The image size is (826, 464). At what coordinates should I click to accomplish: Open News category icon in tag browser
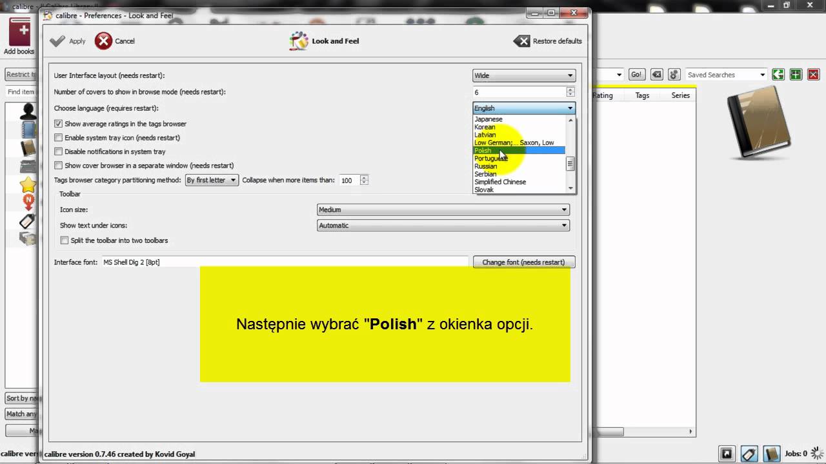(x=28, y=203)
